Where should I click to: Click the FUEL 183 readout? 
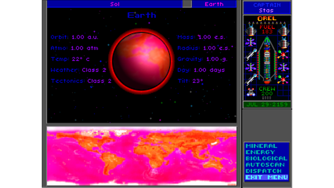coord(267,29)
